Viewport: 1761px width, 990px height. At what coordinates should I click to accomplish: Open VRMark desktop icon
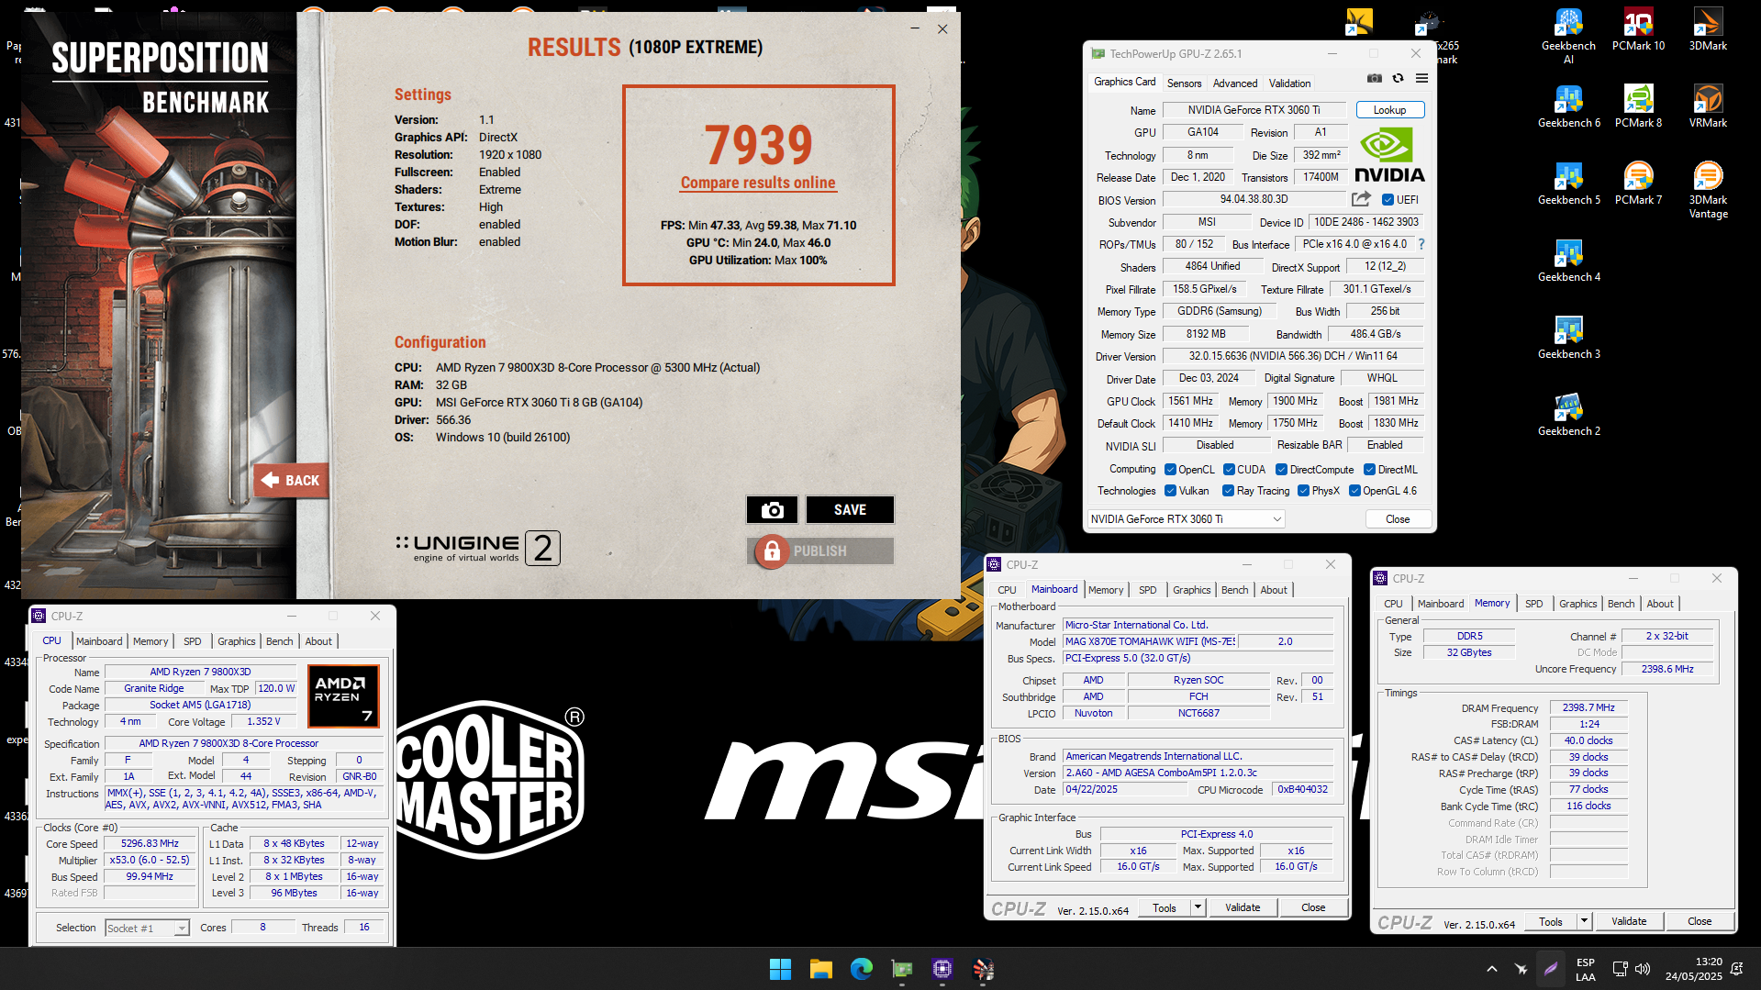point(1708,106)
